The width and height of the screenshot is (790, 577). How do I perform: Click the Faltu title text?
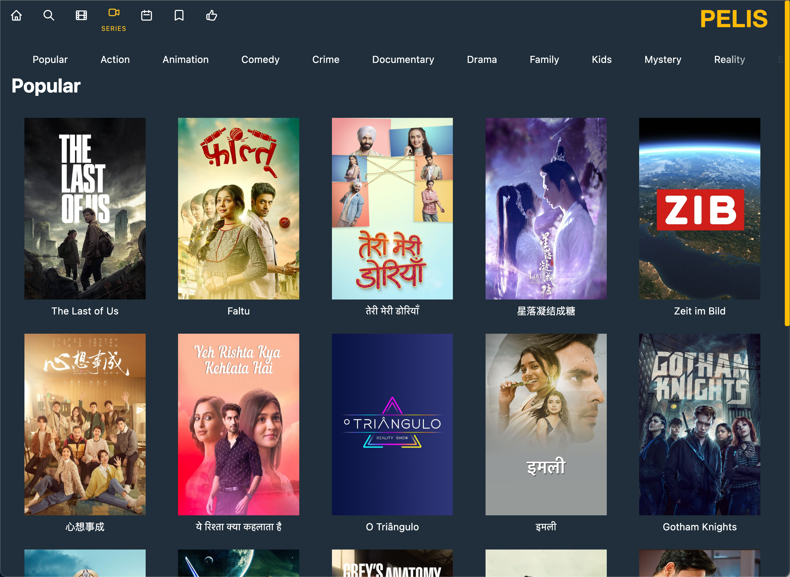238,311
